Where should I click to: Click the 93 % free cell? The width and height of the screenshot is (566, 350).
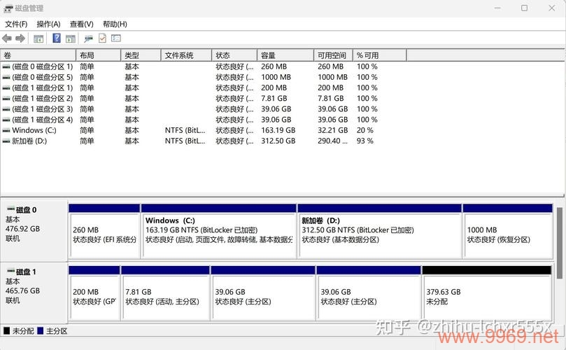(365, 141)
